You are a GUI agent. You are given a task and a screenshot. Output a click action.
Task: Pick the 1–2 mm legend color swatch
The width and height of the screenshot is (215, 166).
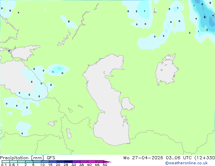[x=21, y=162]
